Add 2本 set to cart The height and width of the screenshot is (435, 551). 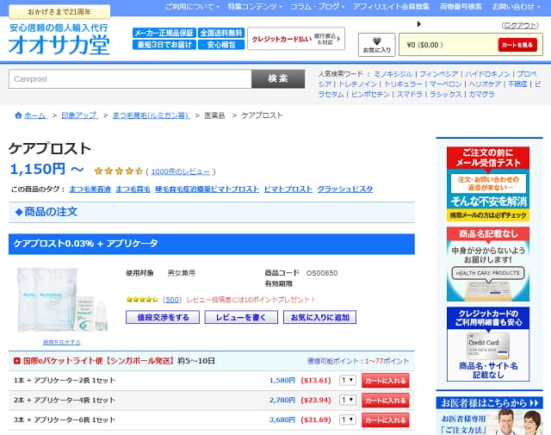pos(386,401)
